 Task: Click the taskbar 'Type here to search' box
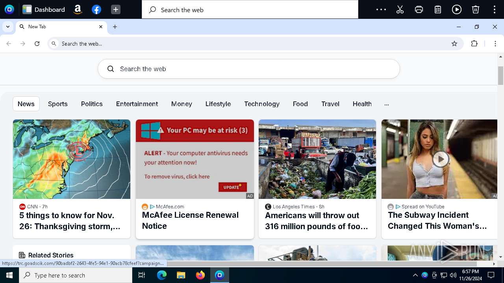[76, 275]
